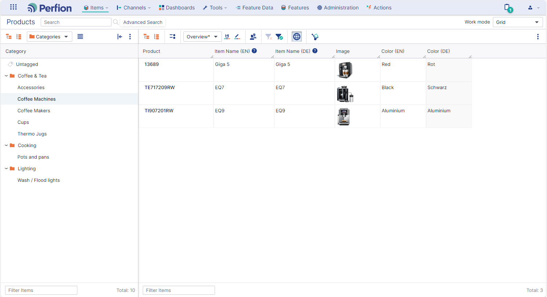Open the app launcher grid icon
The width and height of the screenshot is (547, 297).
pos(13,7)
